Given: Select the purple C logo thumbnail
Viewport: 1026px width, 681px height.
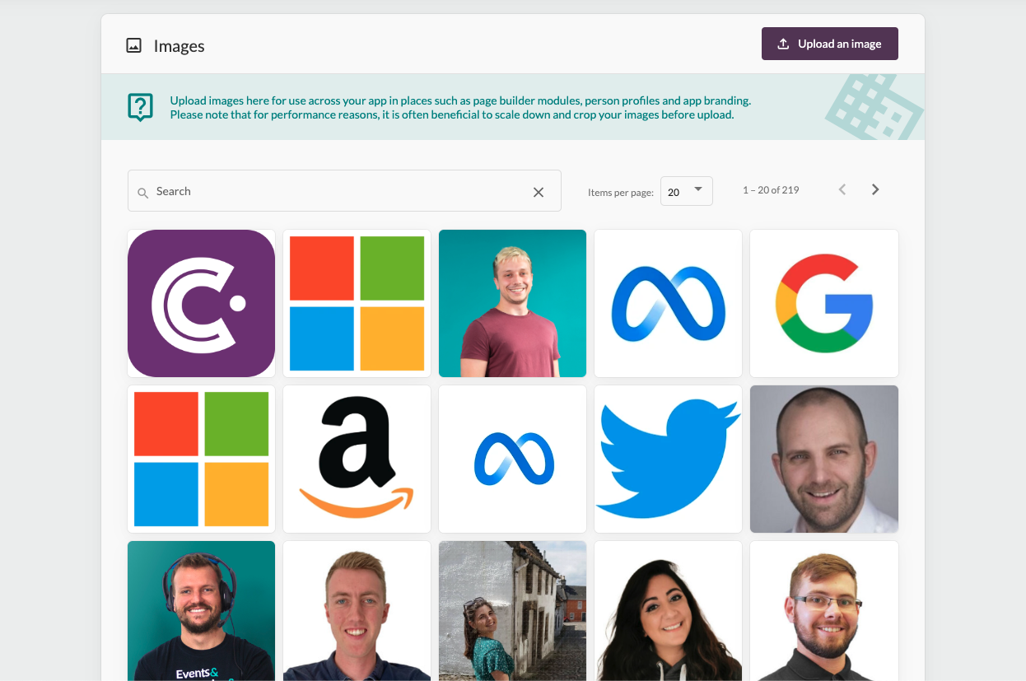Looking at the screenshot, I should pos(201,303).
